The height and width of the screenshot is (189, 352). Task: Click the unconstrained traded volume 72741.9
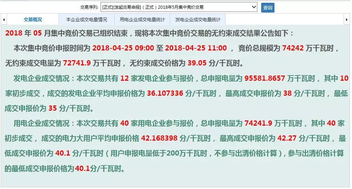click(77, 63)
